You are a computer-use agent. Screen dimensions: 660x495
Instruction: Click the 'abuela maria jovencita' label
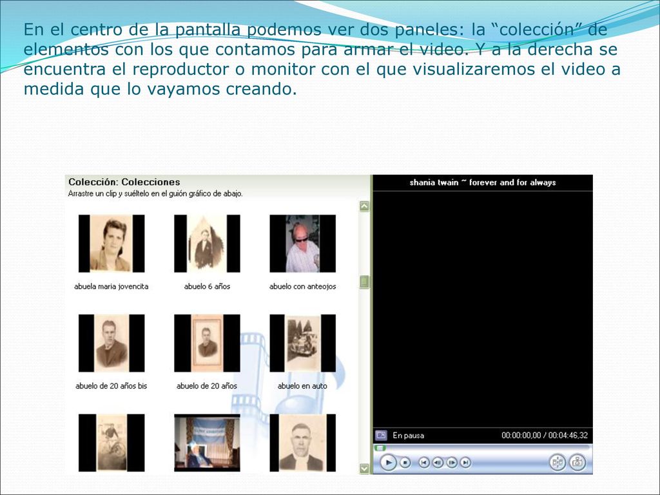[111, 286]
